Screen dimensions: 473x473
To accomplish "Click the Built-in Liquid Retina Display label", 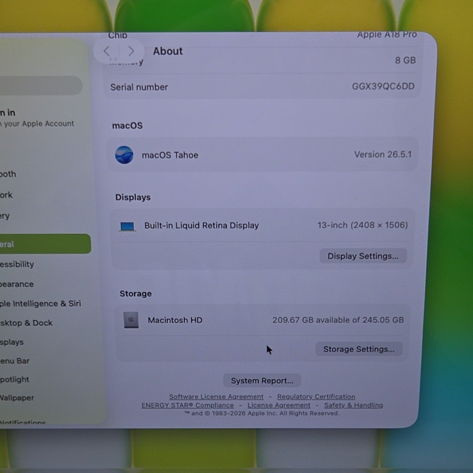I will [201, 225].
